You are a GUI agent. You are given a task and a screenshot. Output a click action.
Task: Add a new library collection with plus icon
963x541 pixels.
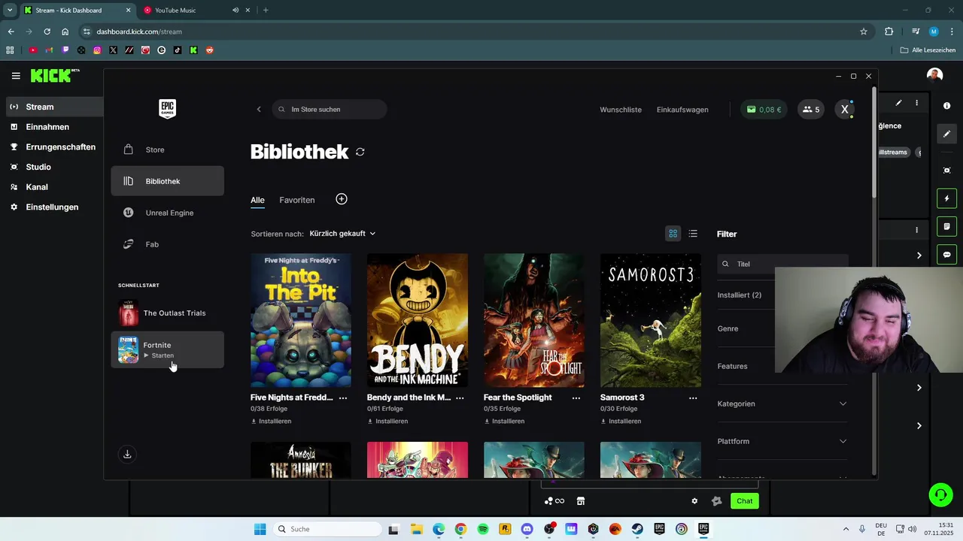click(342, 199)
